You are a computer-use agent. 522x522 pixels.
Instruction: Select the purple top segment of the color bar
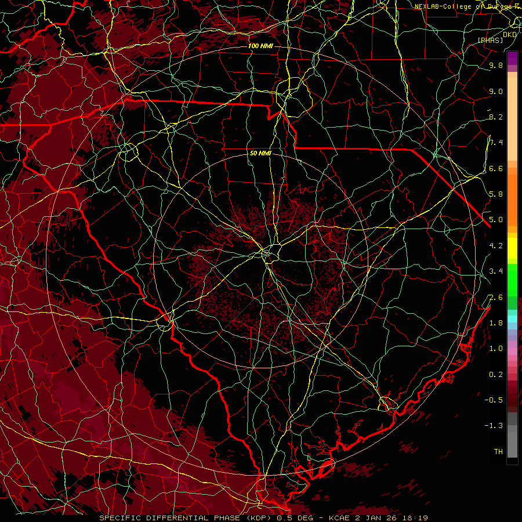(x=512, y=58)
